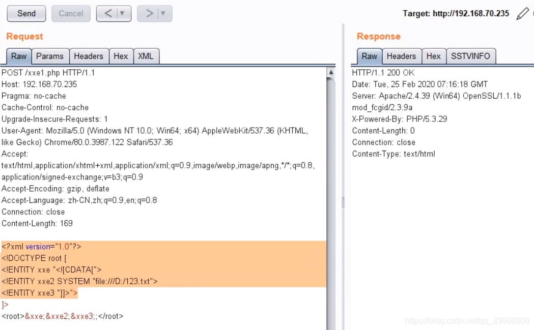Click the <!DOCTYPE root [ line
The height and width of the screenshot is (330, 534).
[34, 258]
